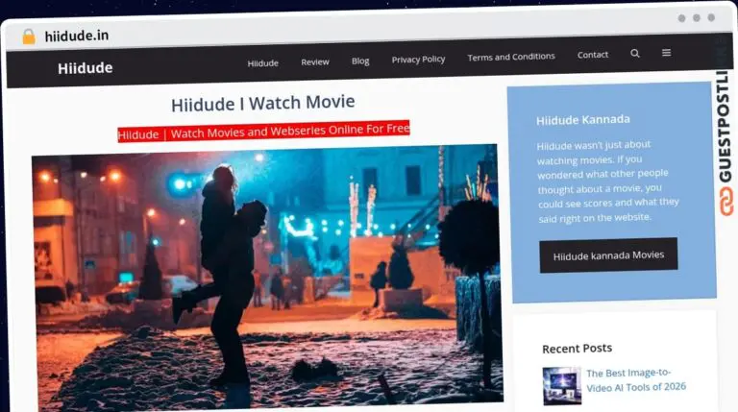Click the first gray window control dot

(x=681, y=18)
